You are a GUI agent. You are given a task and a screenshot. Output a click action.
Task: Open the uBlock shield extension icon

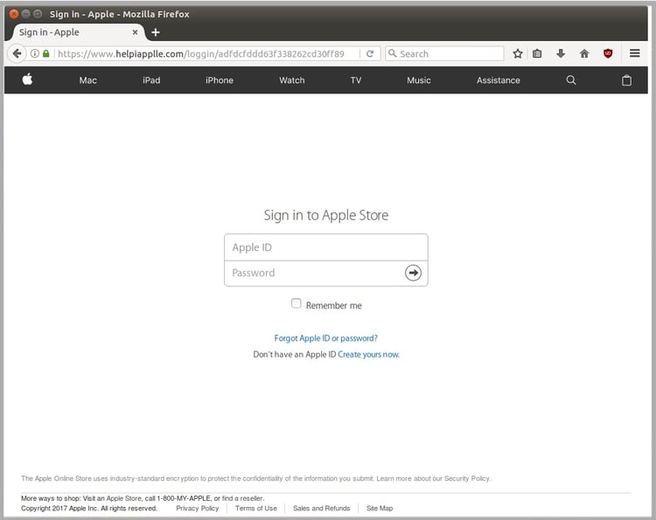click(608, 53)
